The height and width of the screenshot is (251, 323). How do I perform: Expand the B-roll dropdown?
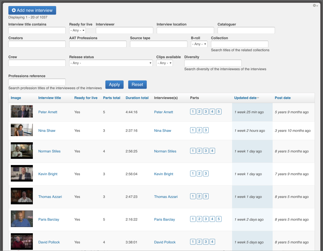click(199, 44)
